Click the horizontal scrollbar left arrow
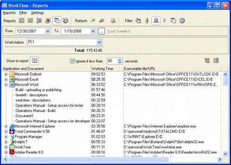Viewport: 231px width, 165px height. coord(5,159)
